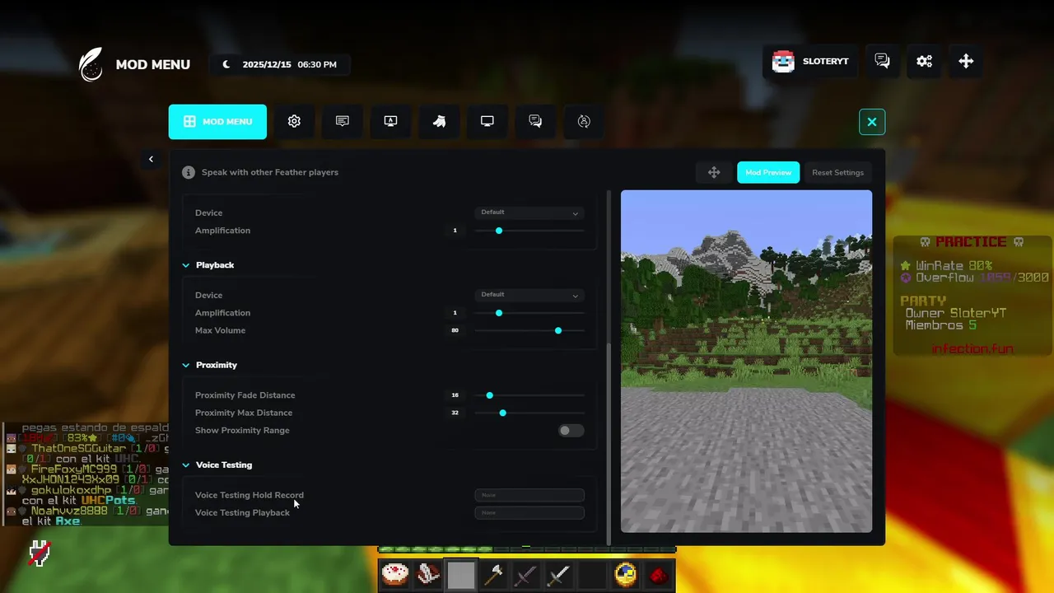
Task: Click the Reset Settings button
Action: coord(837,172)
